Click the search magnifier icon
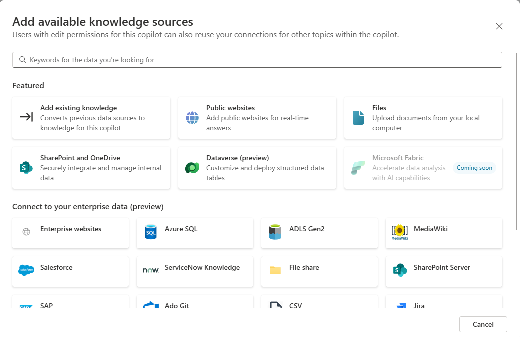The height and width of the screenshot is (337, 520). [x=22, y=60]
